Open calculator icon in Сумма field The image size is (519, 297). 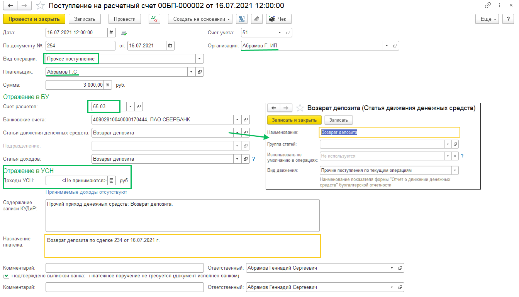click(x=108, y=85)
